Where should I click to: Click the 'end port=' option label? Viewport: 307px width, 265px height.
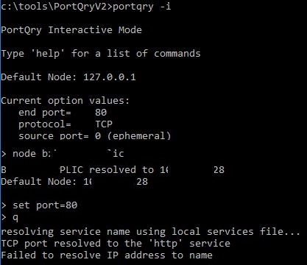coord(45,113)
